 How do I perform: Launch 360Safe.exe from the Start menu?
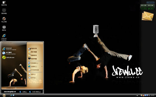point(8,57)
